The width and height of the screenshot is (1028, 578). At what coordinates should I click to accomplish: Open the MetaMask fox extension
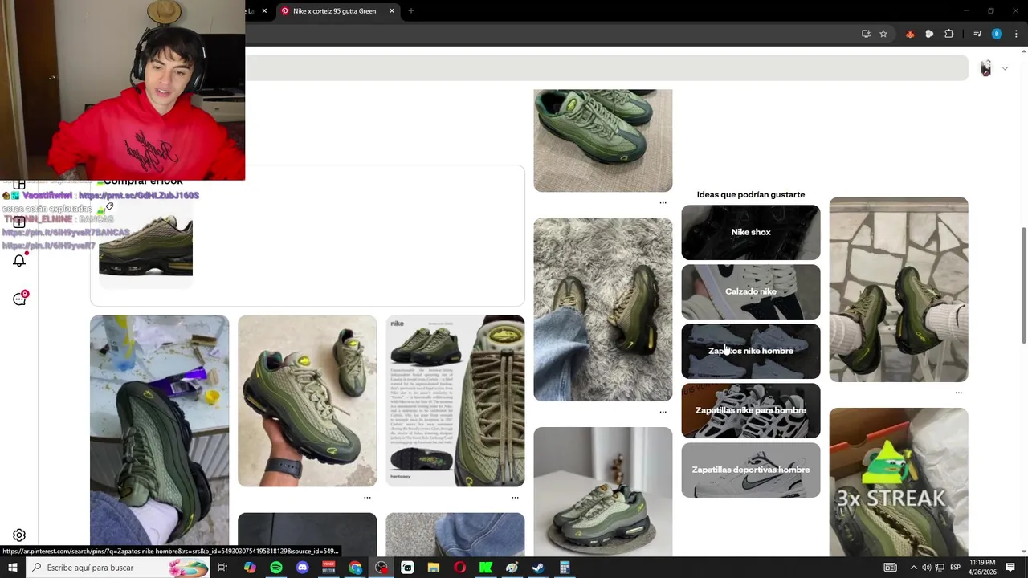(910, 34)
